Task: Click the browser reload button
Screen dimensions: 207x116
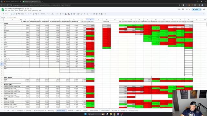Action: [7, 5]
